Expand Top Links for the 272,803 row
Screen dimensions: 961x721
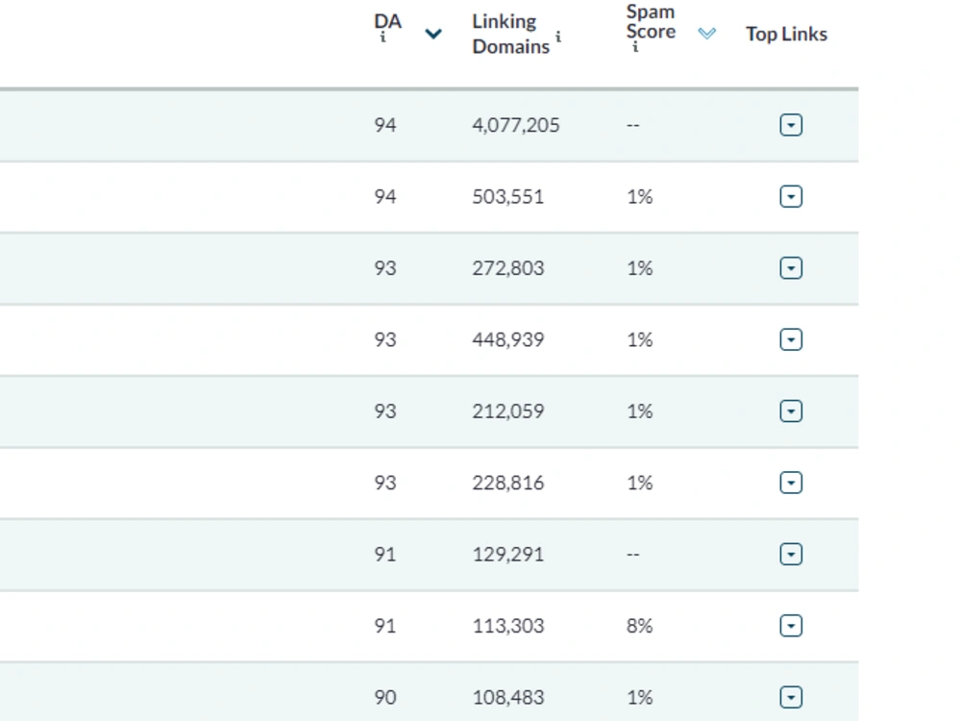point(791,268)
